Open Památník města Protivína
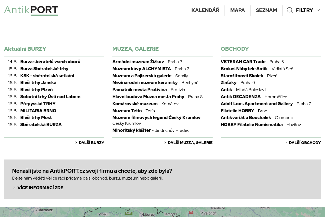The image size is (325, 217). 139,90
